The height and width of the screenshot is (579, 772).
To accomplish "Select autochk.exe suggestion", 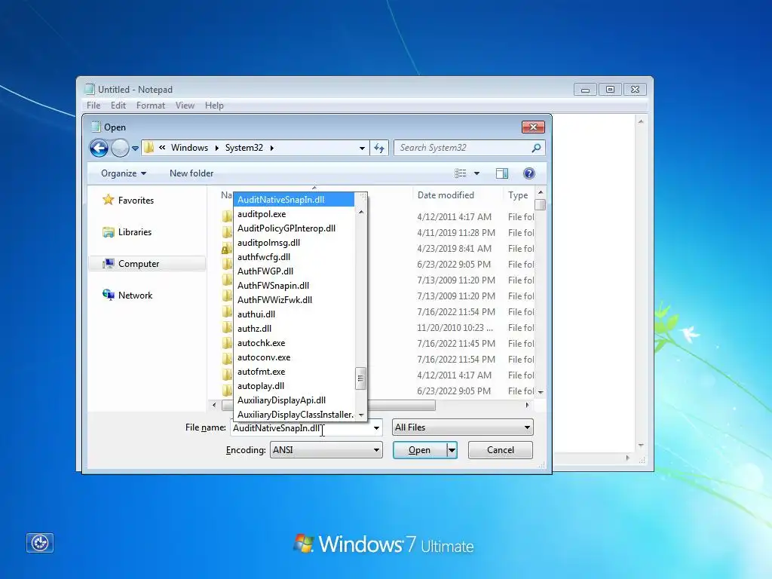I will tap(294, 343).
